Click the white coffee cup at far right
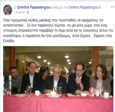The image size is (115, 112). (107, 95)
